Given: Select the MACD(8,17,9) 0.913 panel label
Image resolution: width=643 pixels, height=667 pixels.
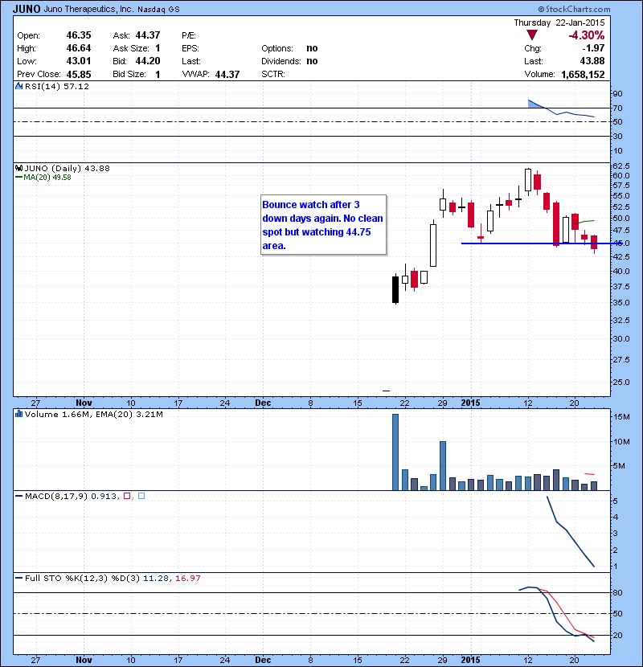Looking at the screenshot, I should pos(71,496).
